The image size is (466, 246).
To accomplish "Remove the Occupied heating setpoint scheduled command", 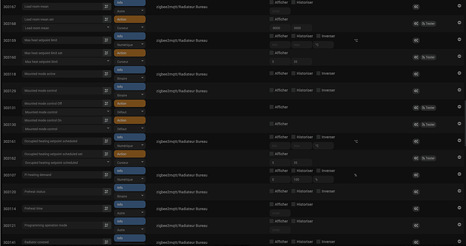I will tap(459, 140).
